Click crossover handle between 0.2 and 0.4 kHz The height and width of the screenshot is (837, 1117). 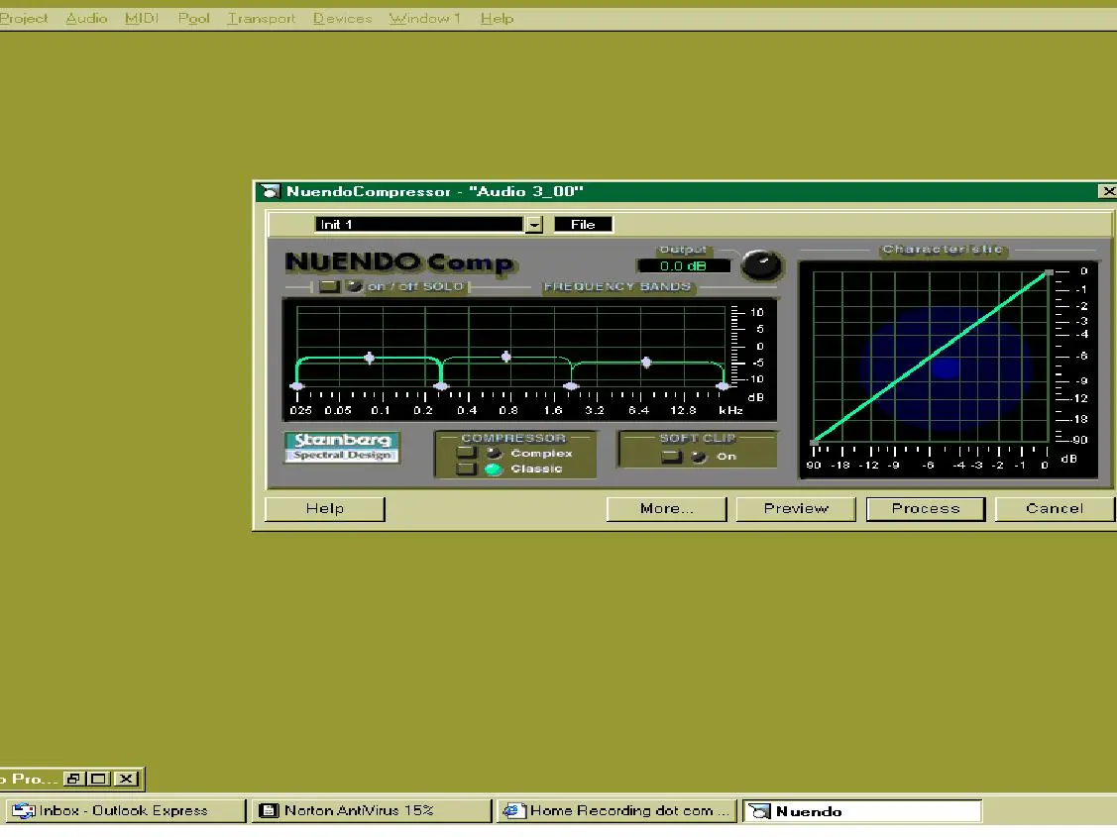(x=441, y=386)
